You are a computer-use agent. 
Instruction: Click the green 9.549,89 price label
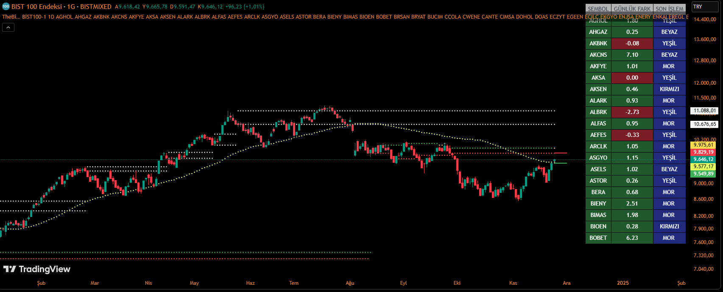703,174
